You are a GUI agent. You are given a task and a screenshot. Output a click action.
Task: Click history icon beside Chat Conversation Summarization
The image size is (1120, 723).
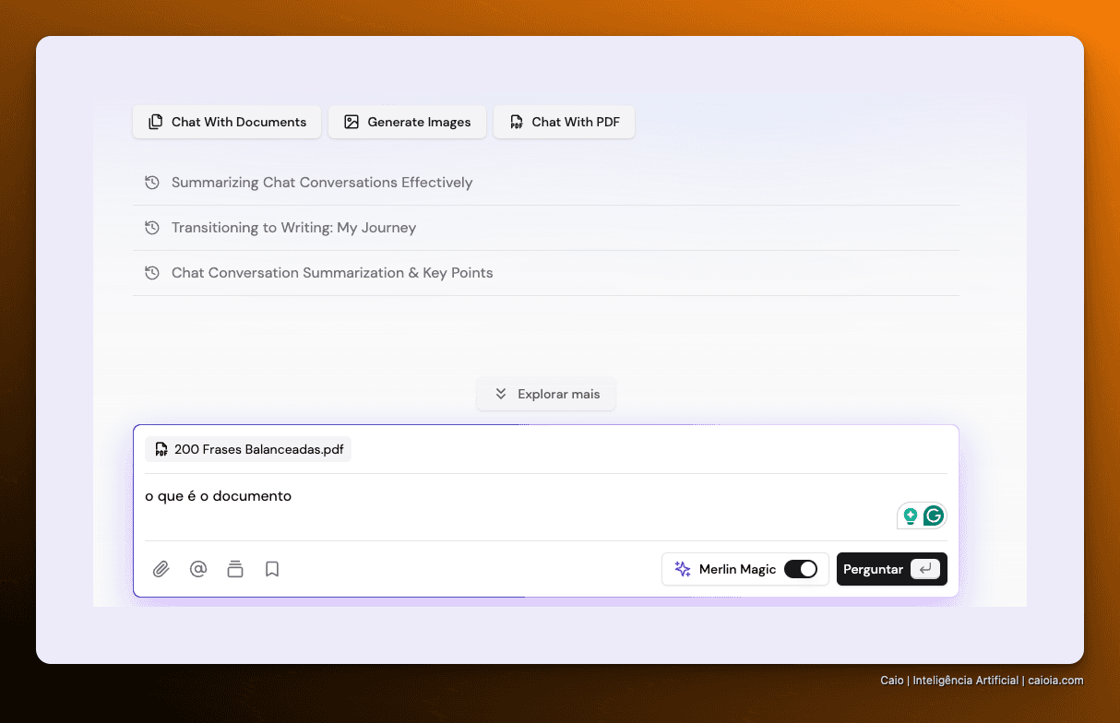[x=152, y=273]
